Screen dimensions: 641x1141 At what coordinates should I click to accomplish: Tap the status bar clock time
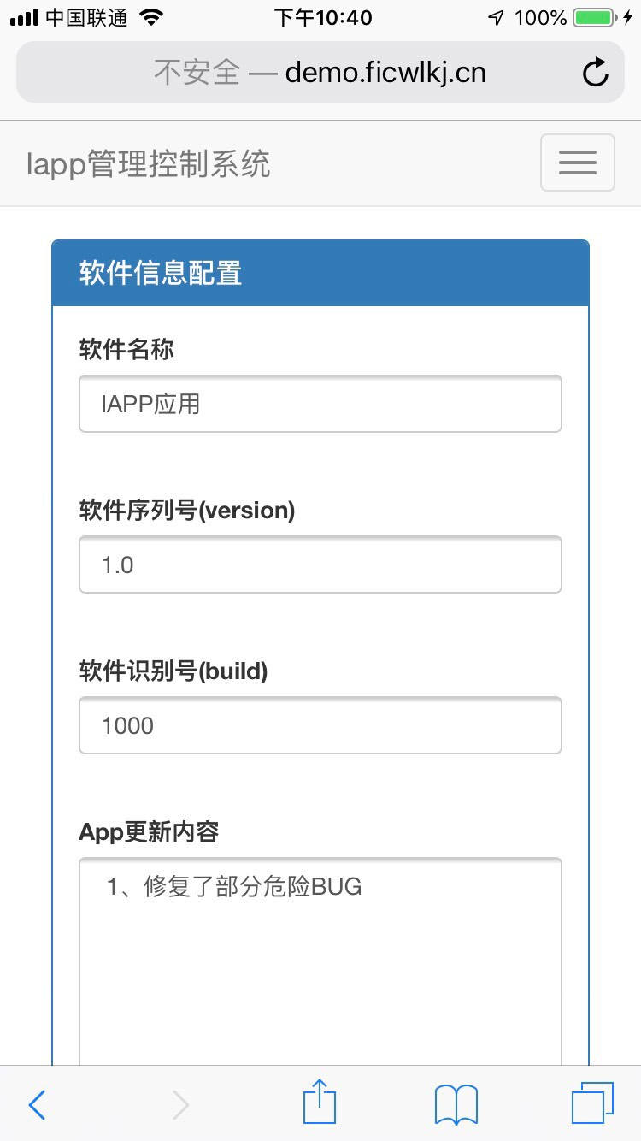click(x=323, y=18)
